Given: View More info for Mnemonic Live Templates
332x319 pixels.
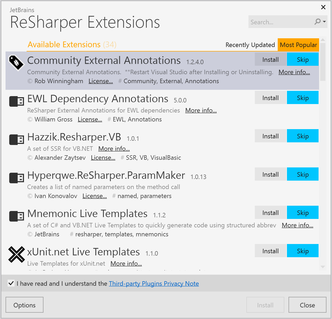Looking at the screenshot, I should coord(297,225).
